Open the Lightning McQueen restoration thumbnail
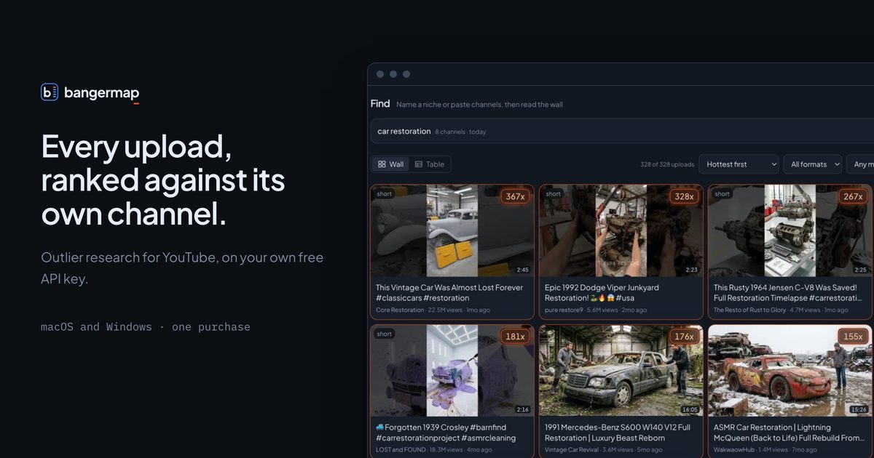This screenshot has width=874, height=458. pyautogui.click(x=790, y=371)
